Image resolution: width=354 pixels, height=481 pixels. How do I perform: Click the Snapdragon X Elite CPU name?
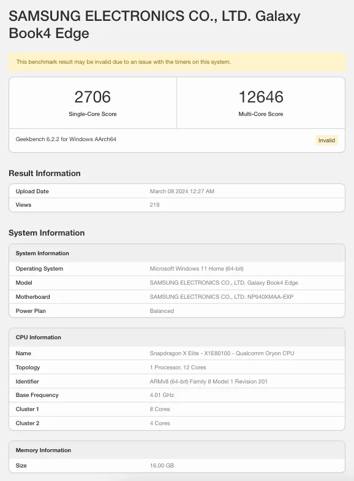point(222,353)
